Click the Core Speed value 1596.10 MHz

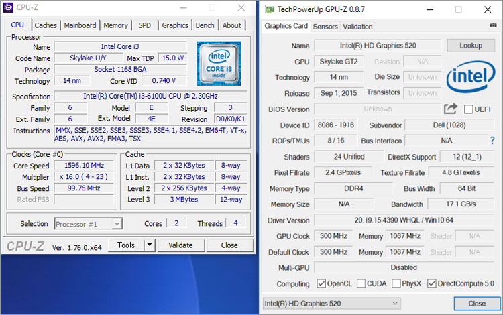(84, 166)
